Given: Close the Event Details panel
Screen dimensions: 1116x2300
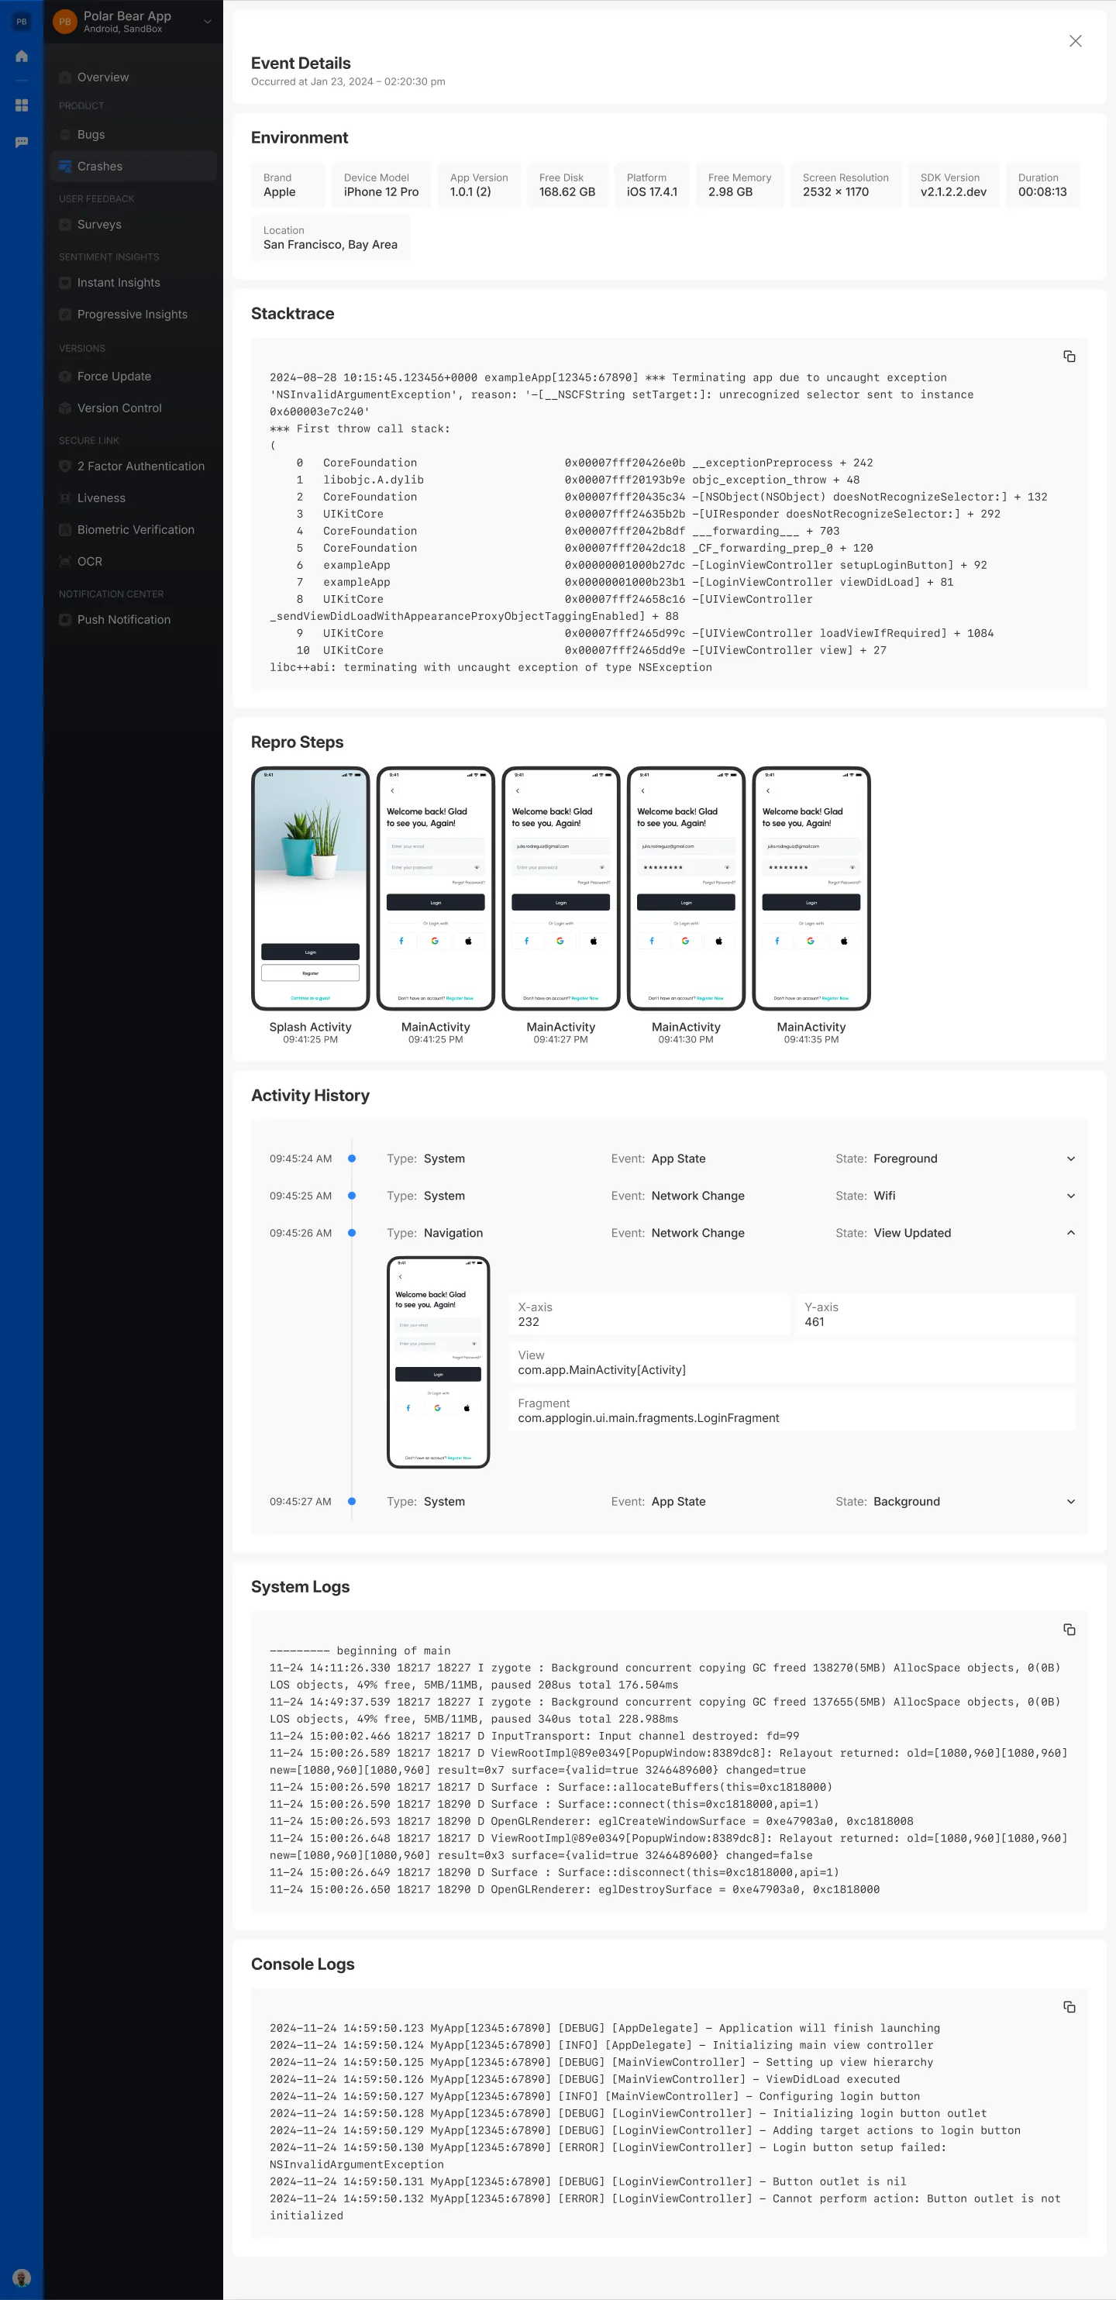Looking at the screenshot, I should click(x=1075, y=41).
